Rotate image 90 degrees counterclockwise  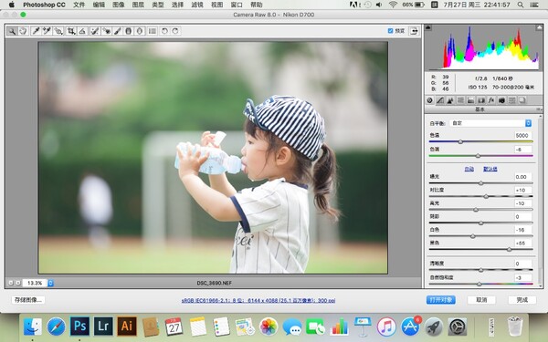(163, 31)
